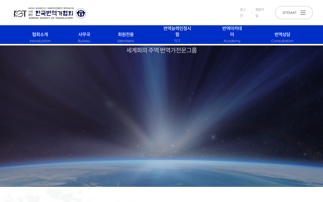Click the Consultation sublabel in navigation

coord(282,41)
